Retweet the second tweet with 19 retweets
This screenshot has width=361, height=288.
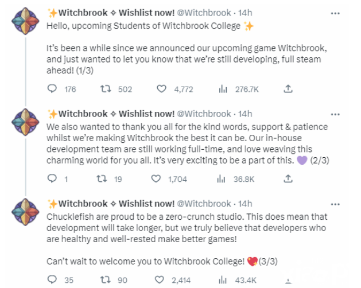pos(102,178)
